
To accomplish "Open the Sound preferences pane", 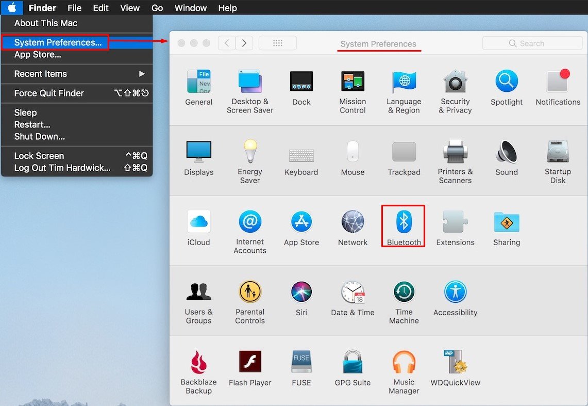I will pos(507,158).
